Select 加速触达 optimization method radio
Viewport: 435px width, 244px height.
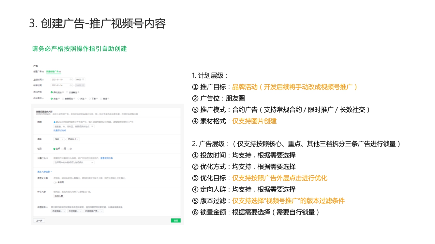[x=67, y=92]
